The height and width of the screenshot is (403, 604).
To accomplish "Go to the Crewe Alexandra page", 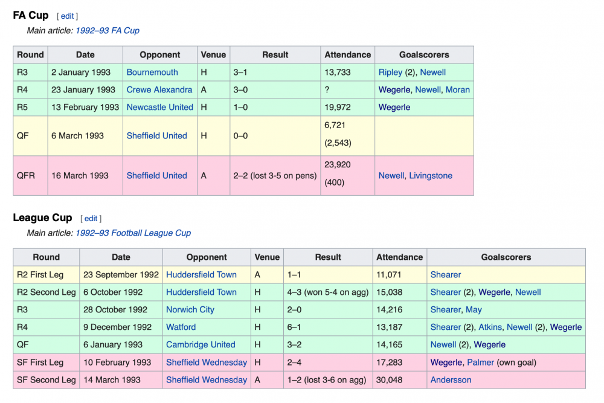I will 159,89.
